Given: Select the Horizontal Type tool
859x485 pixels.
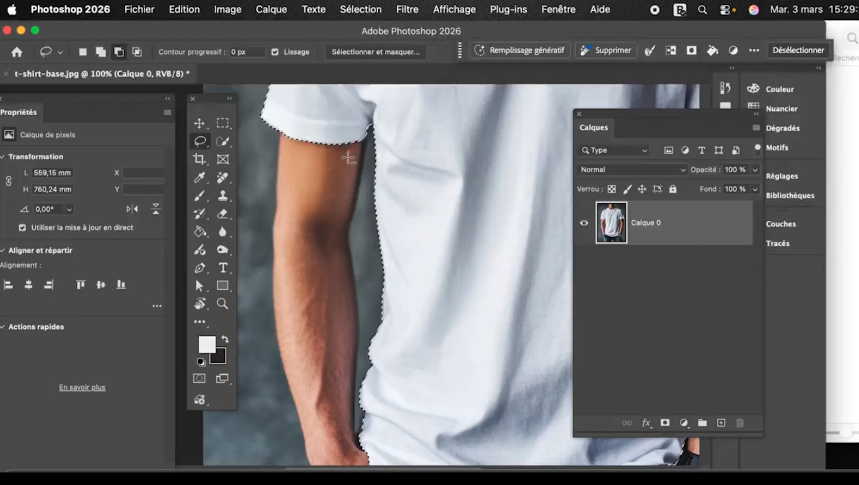Looking at the screenshot, I should [222, 268].
